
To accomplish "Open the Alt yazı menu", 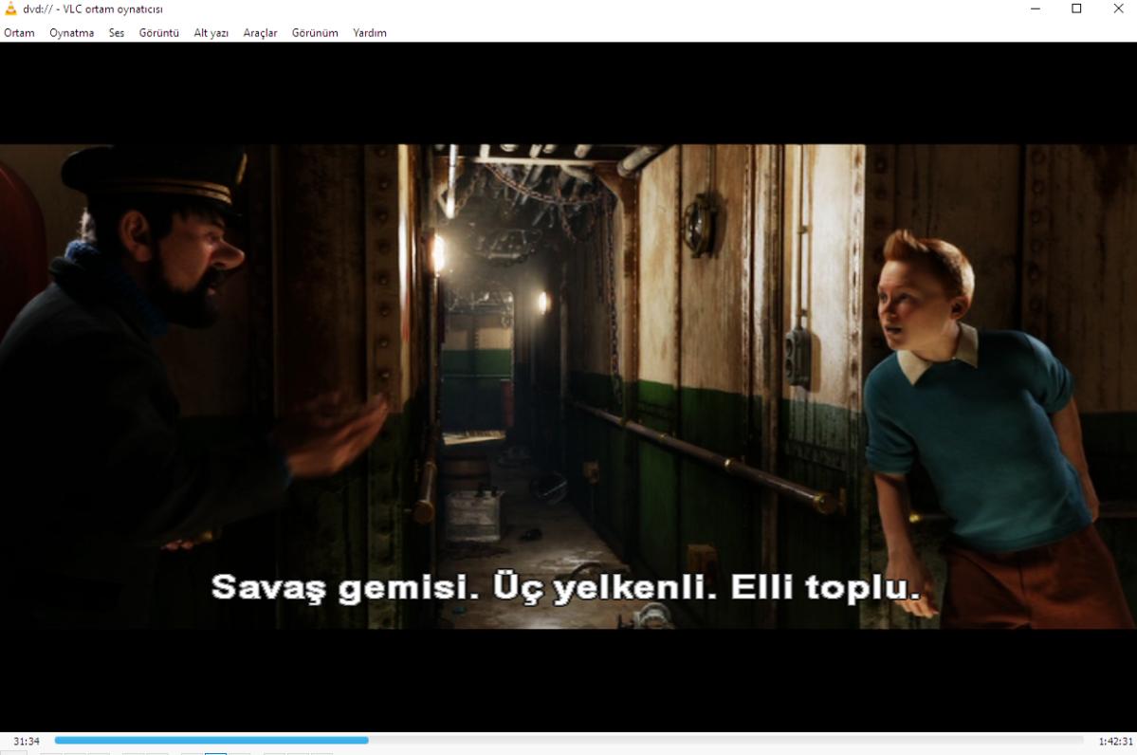I will pyautogui.click(x=211, y=32).
